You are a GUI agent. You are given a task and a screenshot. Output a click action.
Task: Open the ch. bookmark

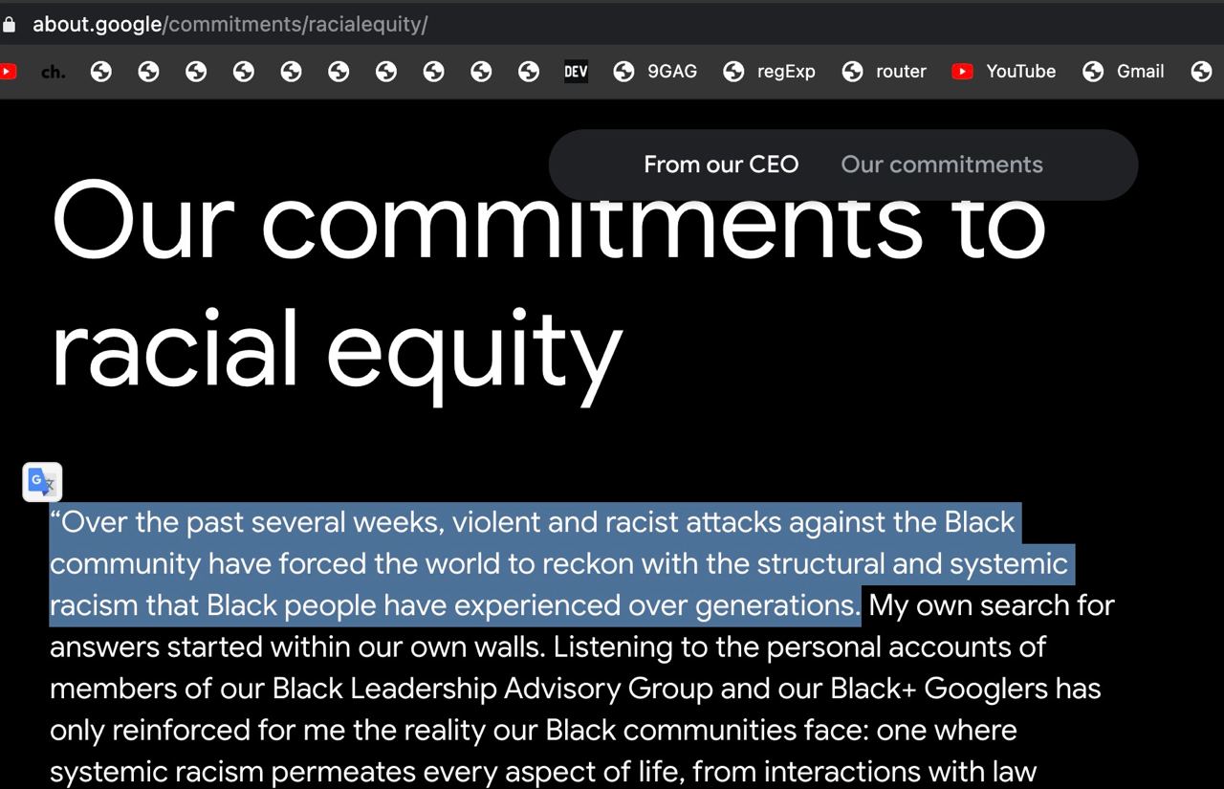(x=54, y=71)
